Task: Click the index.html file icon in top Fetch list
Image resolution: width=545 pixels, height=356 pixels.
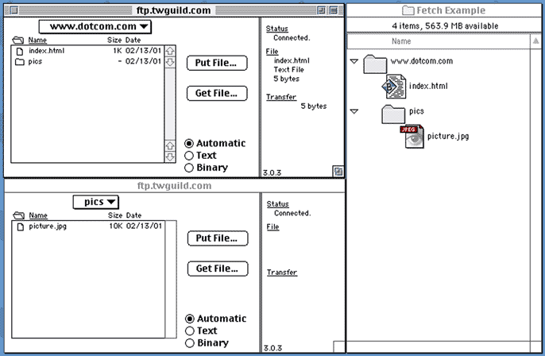Action: [x=20, y=52]
